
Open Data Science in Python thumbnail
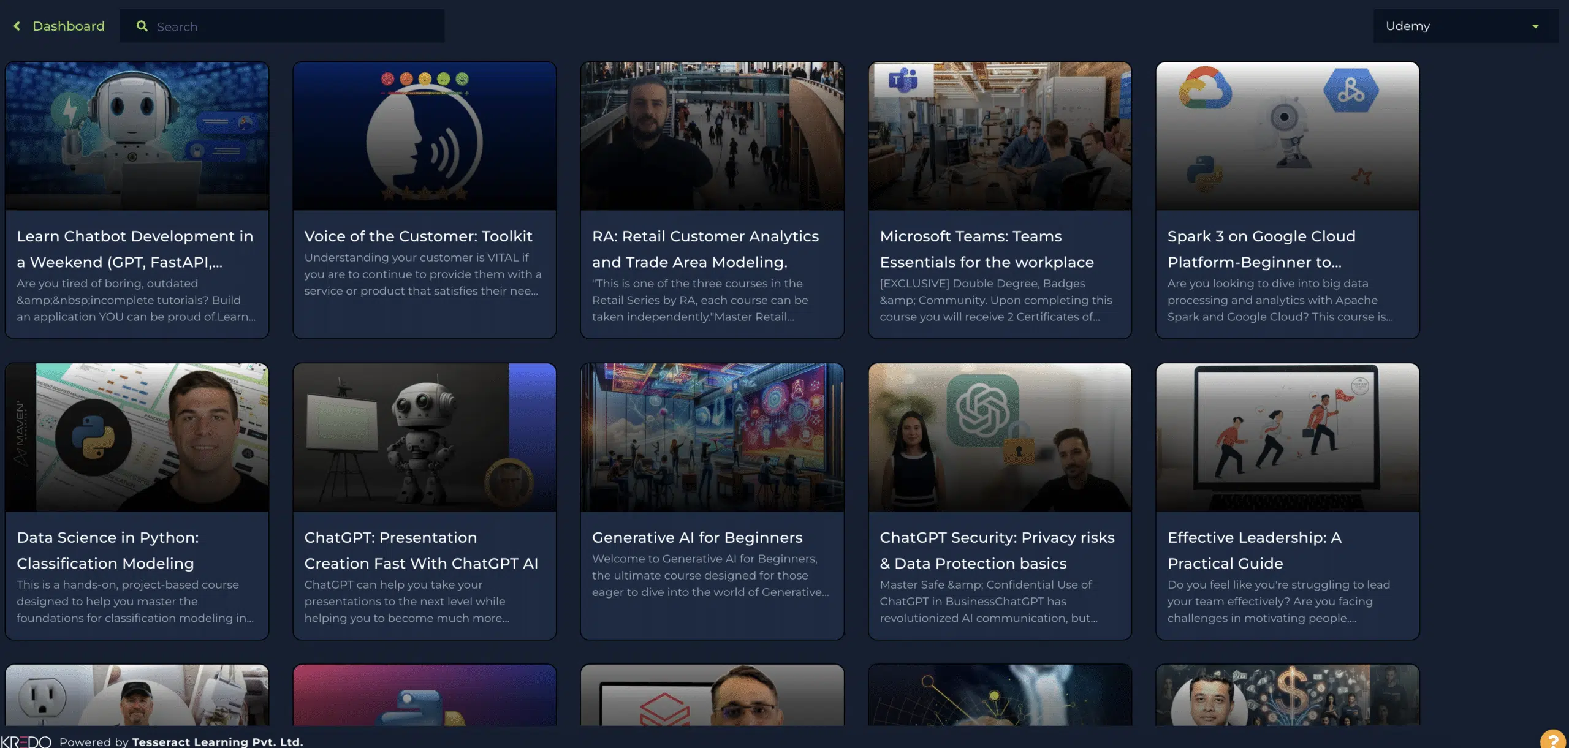[137, 437]
